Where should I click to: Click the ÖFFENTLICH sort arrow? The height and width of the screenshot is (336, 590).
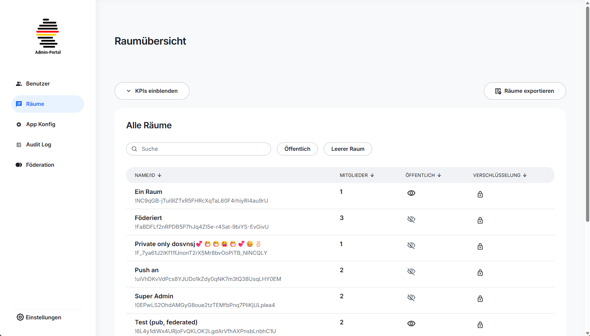click(439, 175)
